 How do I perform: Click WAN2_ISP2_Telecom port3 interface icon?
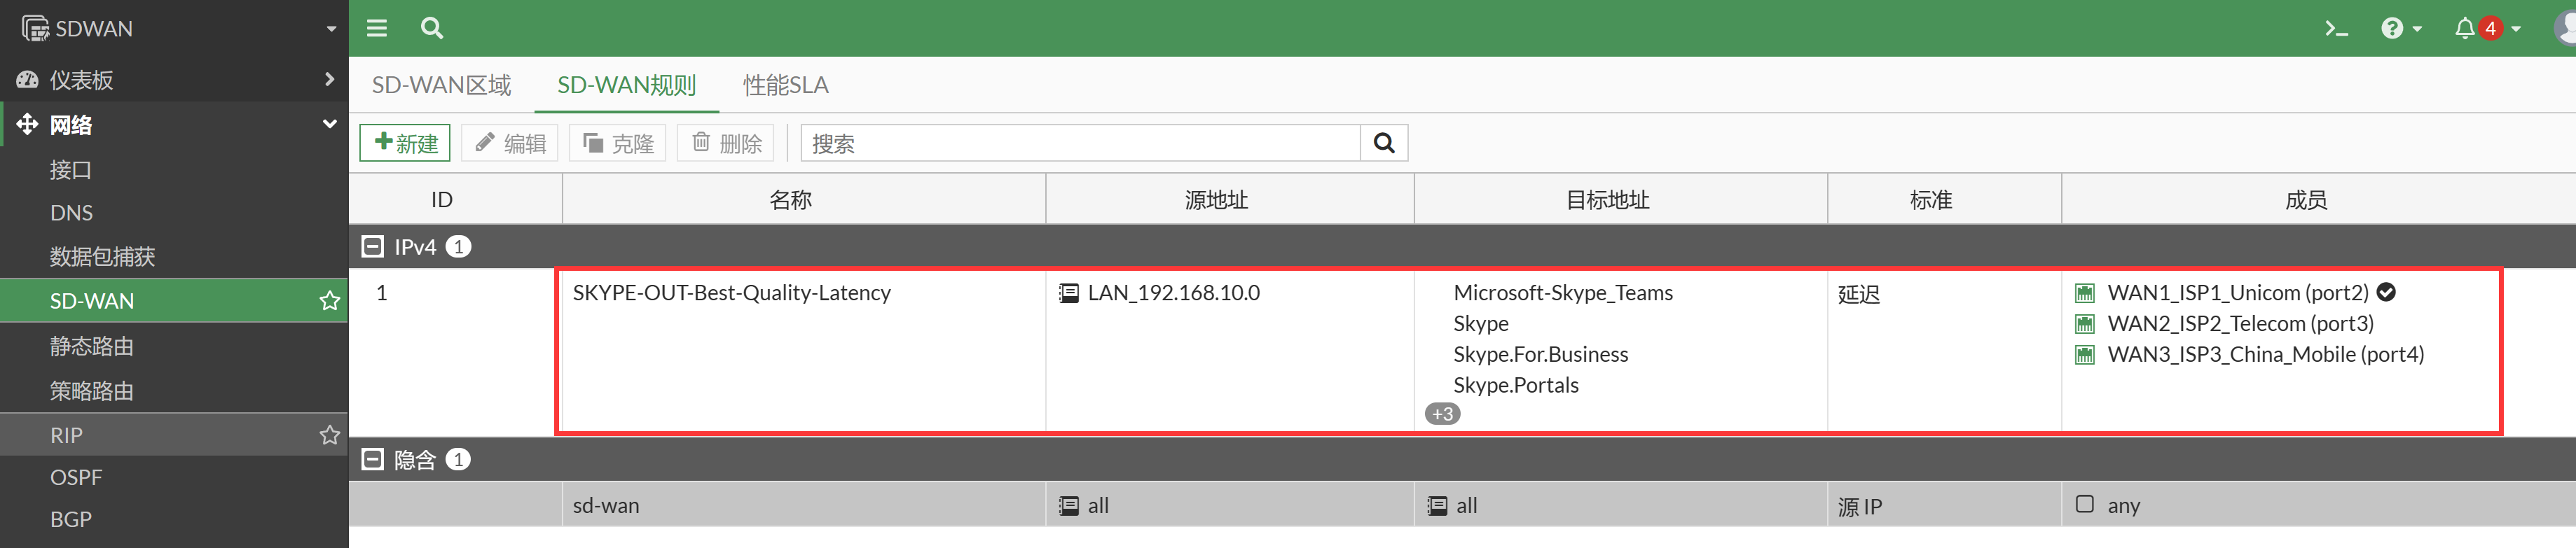coord(2084,325)
